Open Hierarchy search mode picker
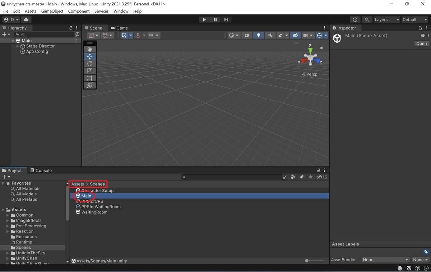Image resolution: width=431 pixels, height=272 pixels. click(x=18, y=35)
